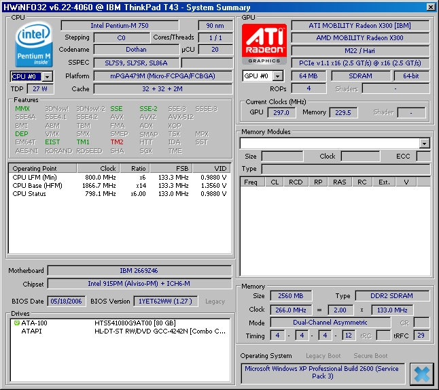Screen dimensions: 439x390
Task: Select the CPU Base (HFM) row
Action: (120, 186)
